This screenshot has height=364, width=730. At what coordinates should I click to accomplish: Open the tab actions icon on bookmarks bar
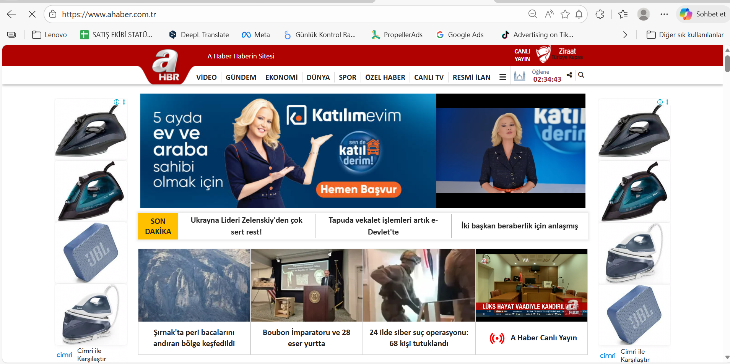pos(12,35)
